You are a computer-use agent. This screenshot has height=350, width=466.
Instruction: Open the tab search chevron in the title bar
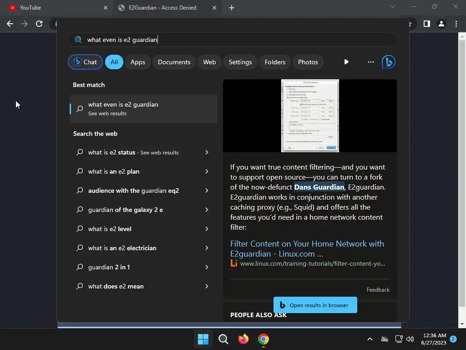click(393, 6)
